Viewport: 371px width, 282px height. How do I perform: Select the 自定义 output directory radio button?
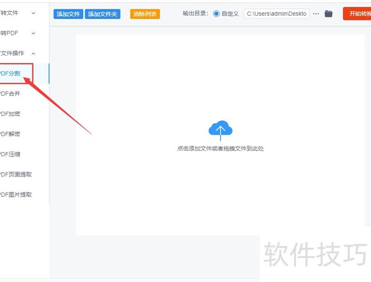tap(216, 13)
